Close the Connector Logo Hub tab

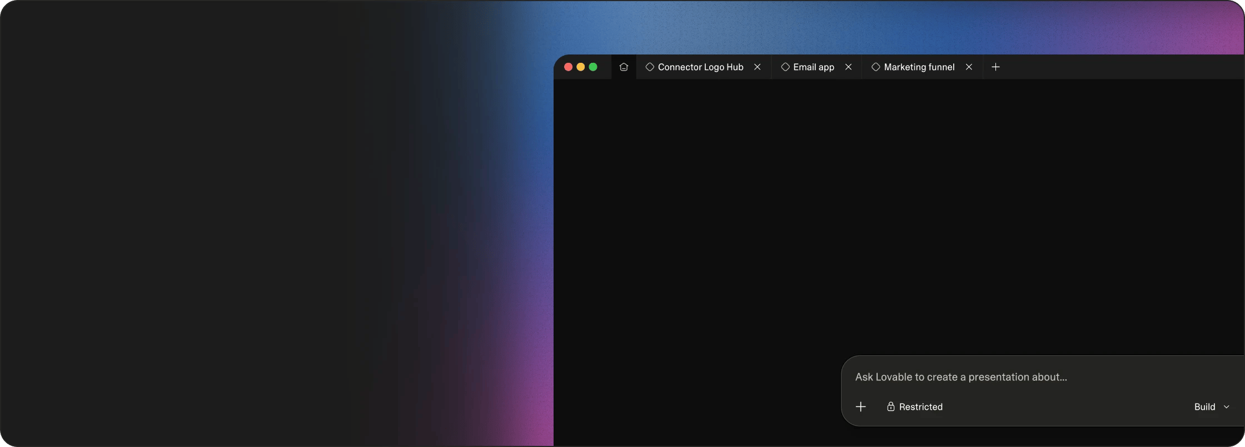(x=757, y=67)
